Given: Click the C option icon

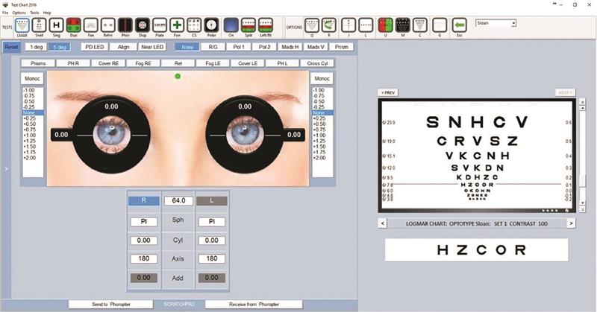Looking at the screenshot, I should [x=419, y=25].
